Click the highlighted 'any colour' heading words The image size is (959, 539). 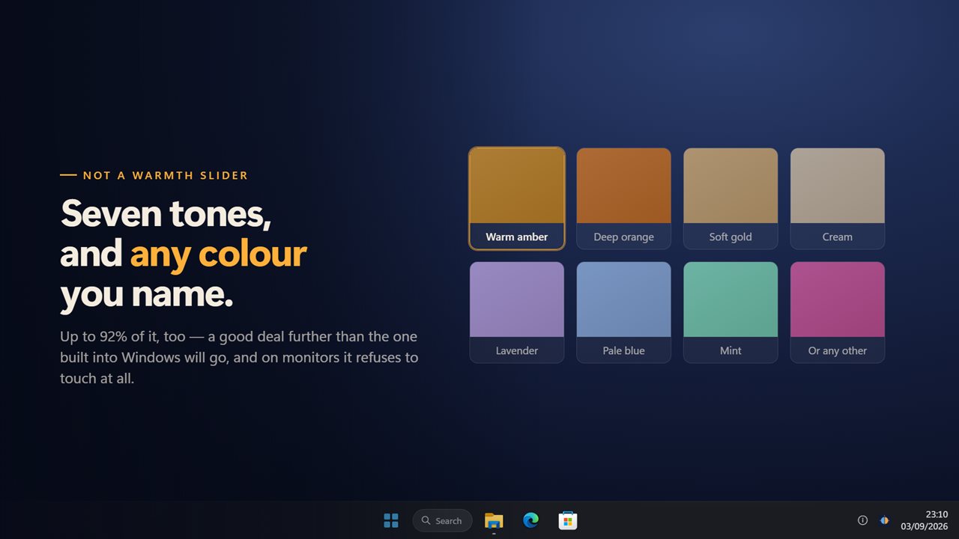click(x=219, y=255)
